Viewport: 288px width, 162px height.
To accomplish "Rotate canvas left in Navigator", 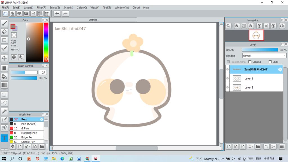I will (259, 26).
